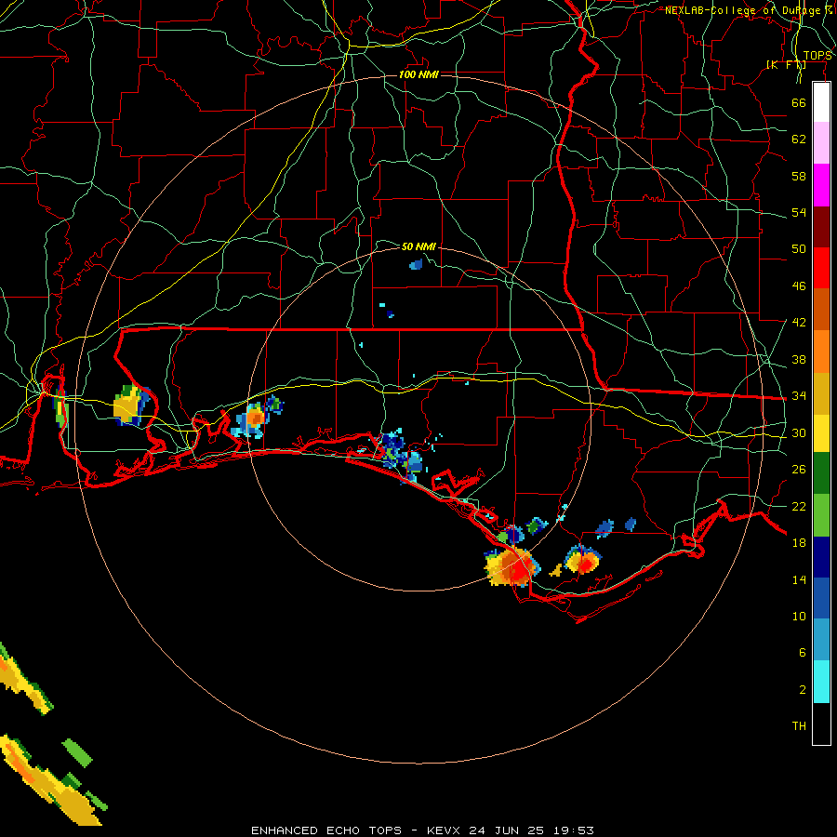Image resolution: width=837 pixels, height=837 pixels.
Task: Select the dark orange legend swatch
Action: [x=821, y=309]
